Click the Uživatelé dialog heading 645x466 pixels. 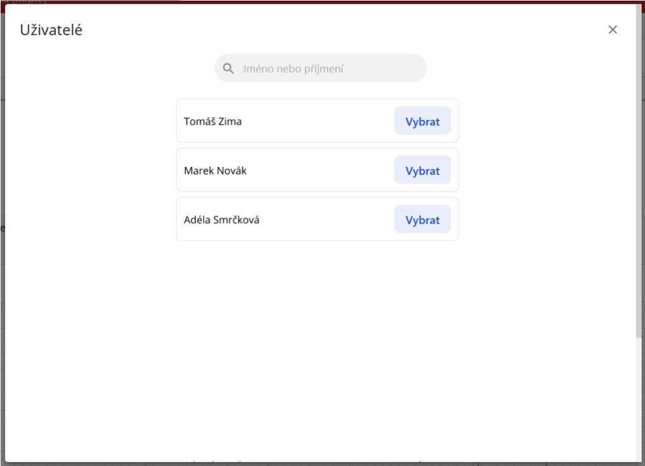51,30
